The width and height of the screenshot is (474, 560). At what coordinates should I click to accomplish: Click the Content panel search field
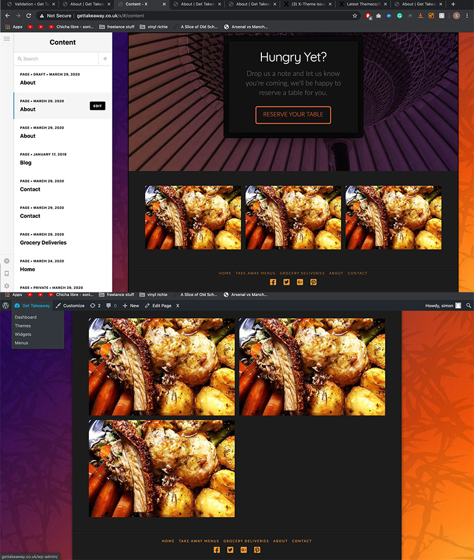click(56, 58)
